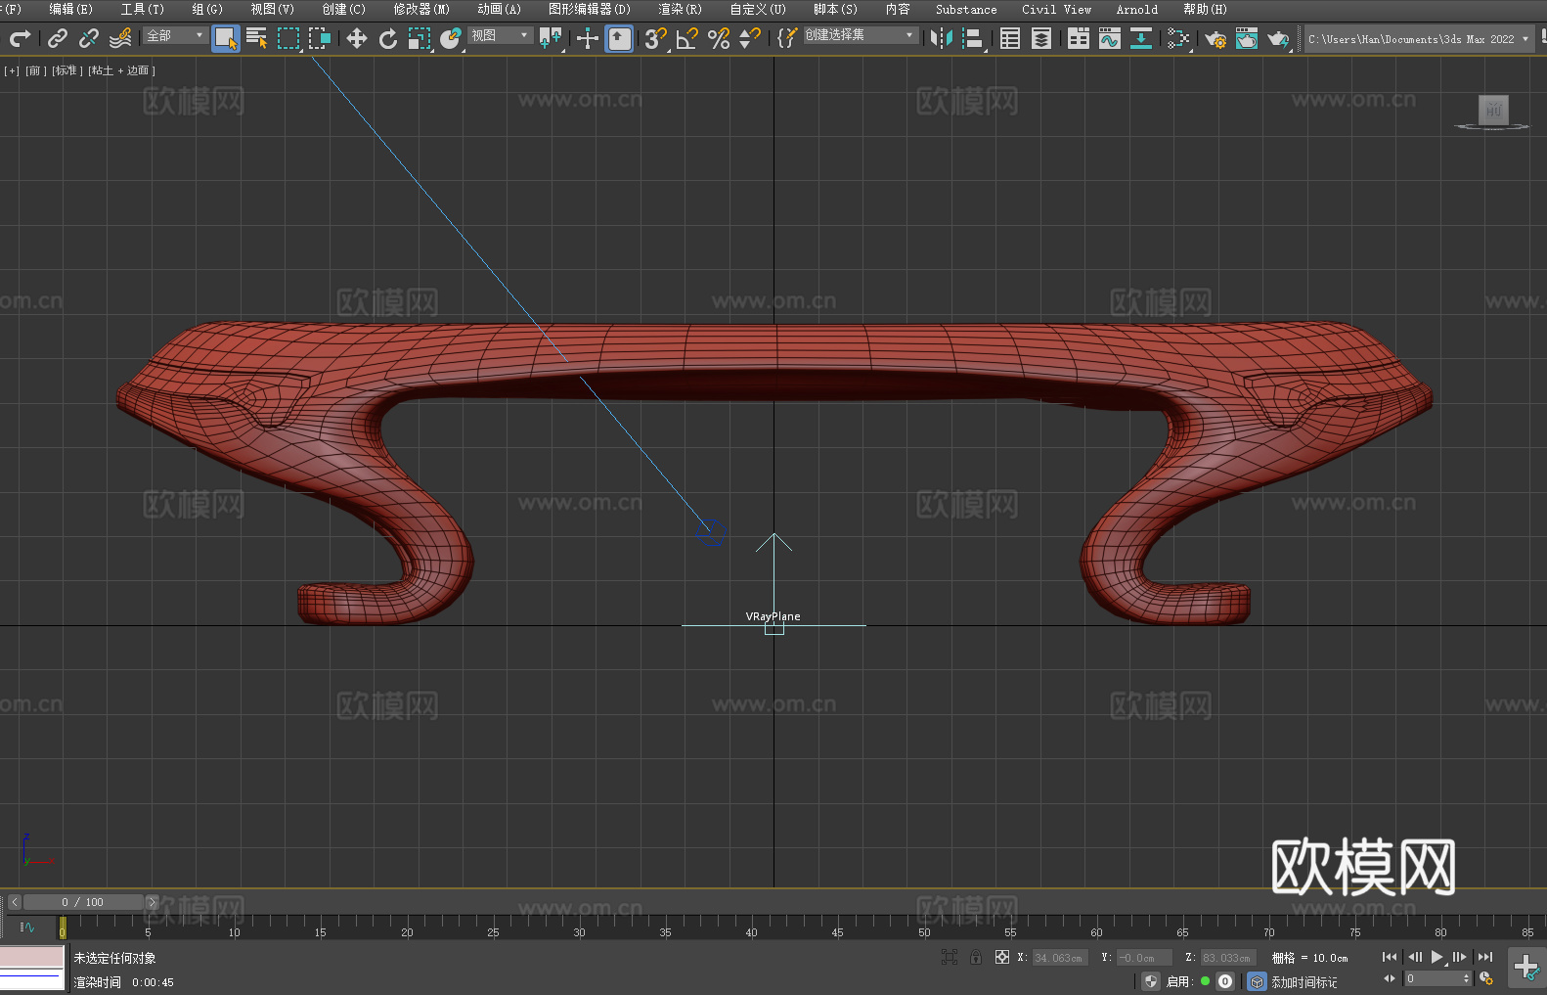Play the animation
The image size is (1547, 995).
pyautogui.click(x=1436, y=957)
